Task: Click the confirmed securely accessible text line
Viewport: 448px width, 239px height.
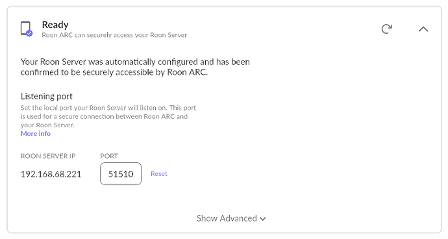Action: tap(114, 72)
